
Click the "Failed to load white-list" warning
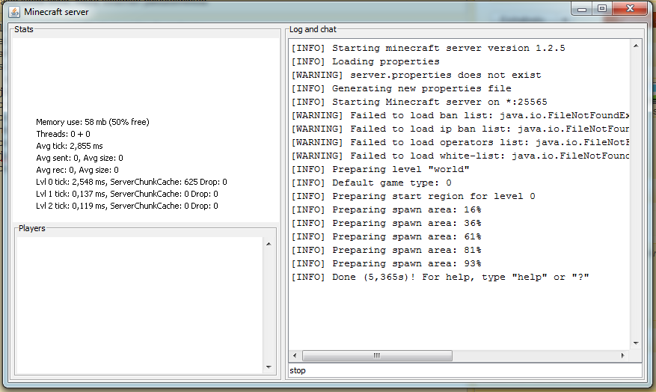(x=460, y=156)
